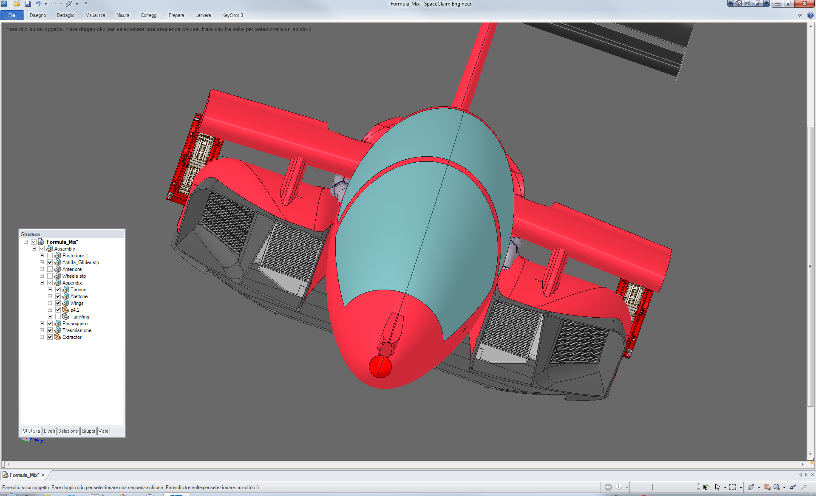Click the Timone part icon
816x496 pixels.
coord(65,290)
